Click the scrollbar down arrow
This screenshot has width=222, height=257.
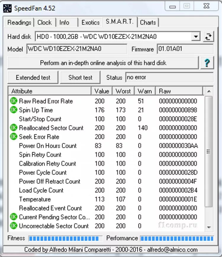point(209,227)
